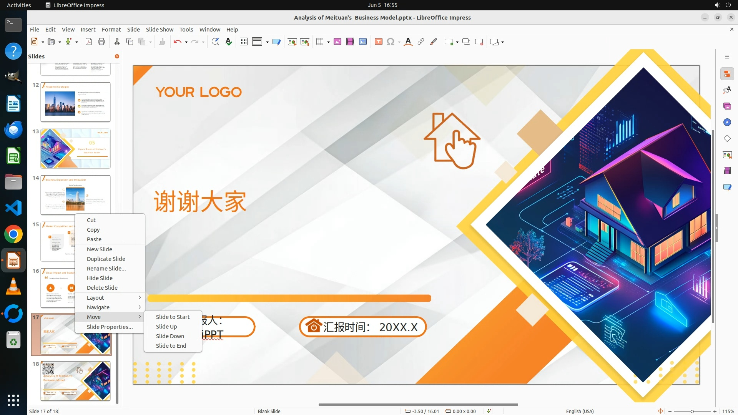This screenshot has width=738, height=415.
Task: Expand the Layout submenu arrow
Action: pyautogui.click(x=140, y=298)
